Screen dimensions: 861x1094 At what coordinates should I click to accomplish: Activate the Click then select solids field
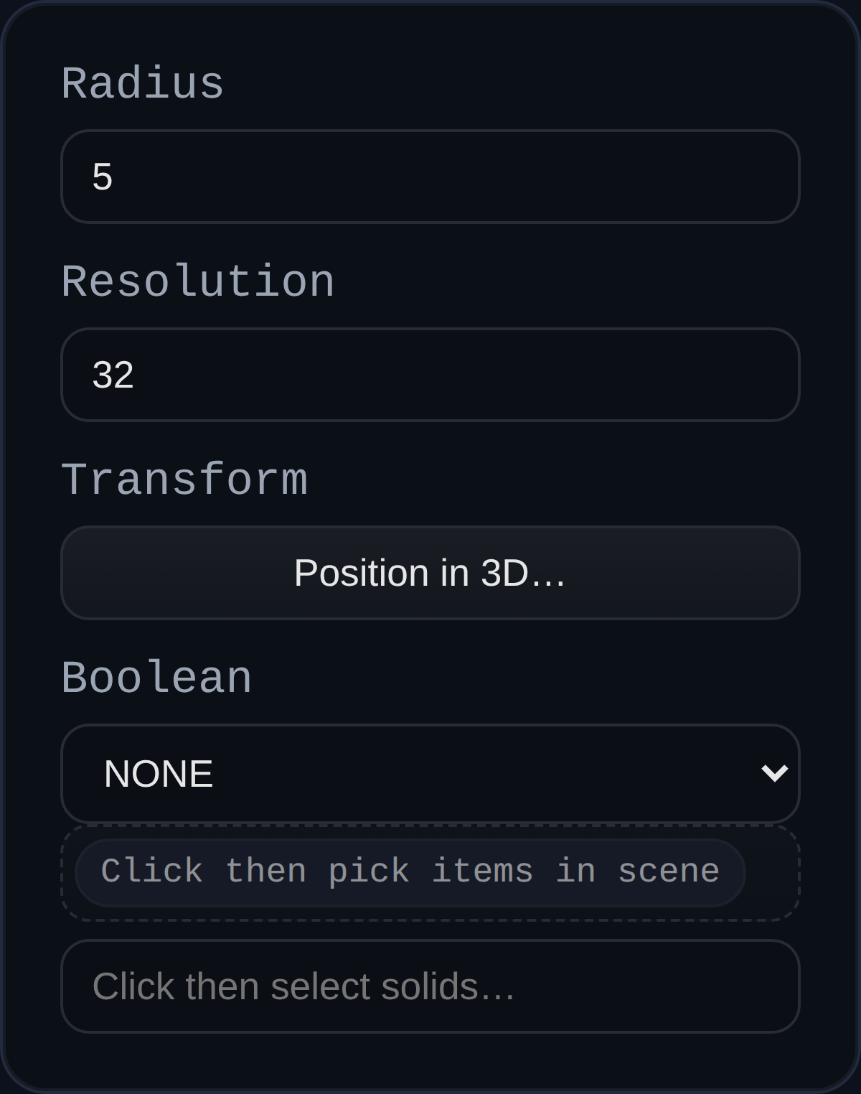(430, 987)
